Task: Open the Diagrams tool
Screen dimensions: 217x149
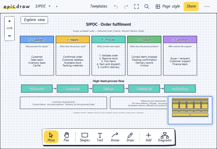Action: pyautogui.click(x=165, y=137)
